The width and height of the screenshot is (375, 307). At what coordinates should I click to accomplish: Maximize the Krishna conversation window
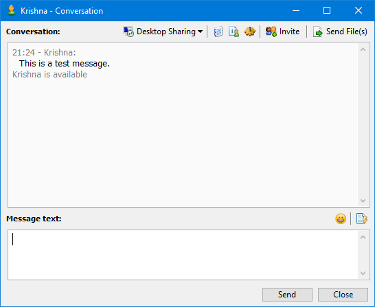click(327, 11)
